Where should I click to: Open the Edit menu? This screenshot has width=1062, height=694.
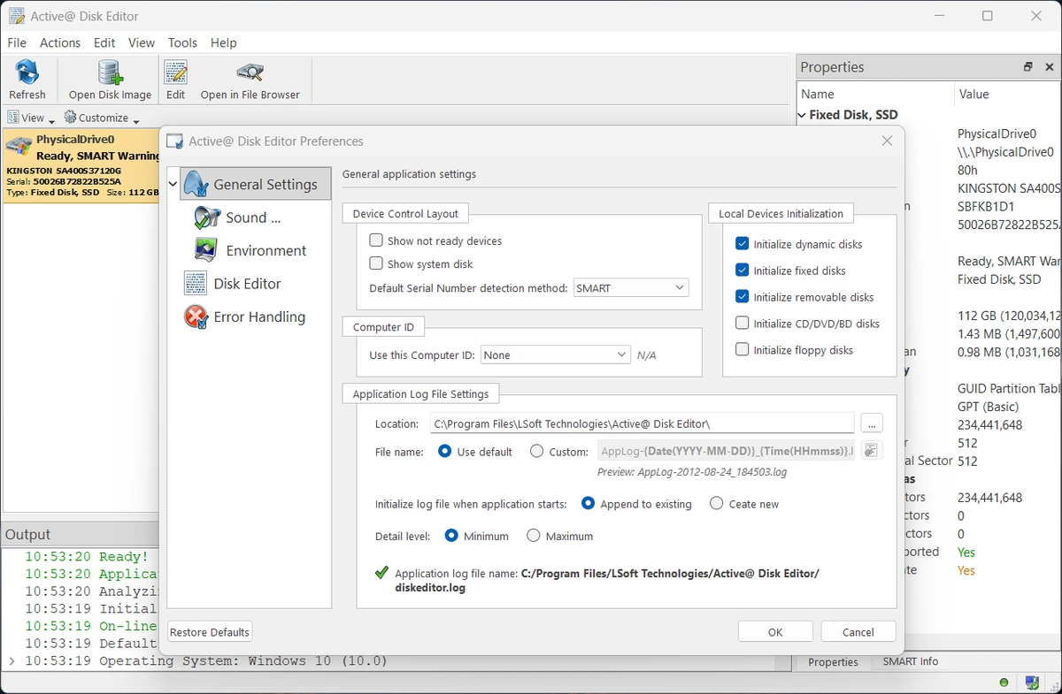tap(104, 42)
